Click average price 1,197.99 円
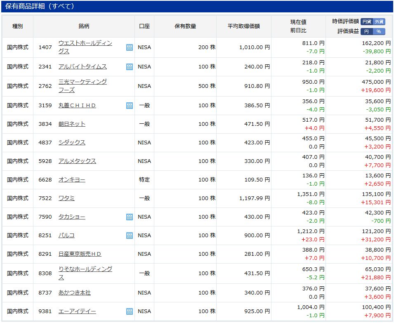 (255, 198)
